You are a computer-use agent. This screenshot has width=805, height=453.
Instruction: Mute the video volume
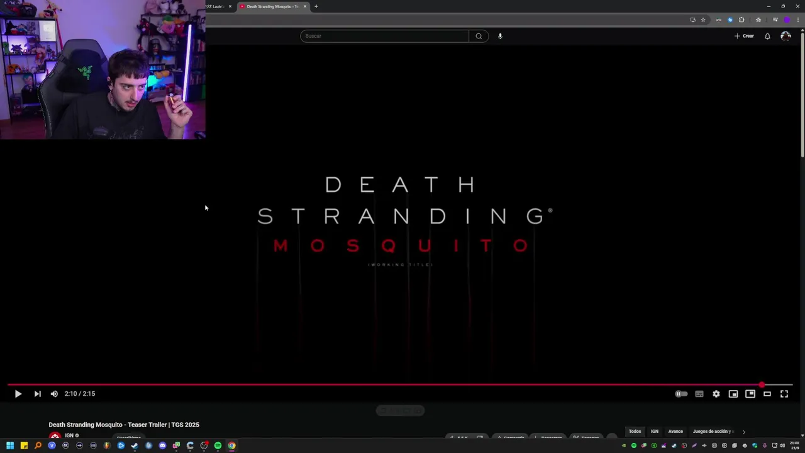coord(54,394)
